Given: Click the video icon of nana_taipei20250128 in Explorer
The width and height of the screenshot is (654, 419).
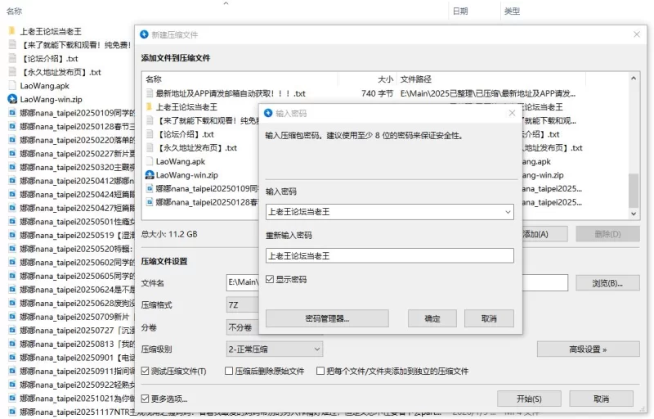Looking at the screenshot, I should [x=12, y=127].
